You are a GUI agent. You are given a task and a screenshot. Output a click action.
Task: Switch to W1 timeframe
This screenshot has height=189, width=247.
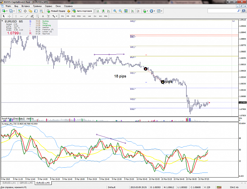coord(100,16)
